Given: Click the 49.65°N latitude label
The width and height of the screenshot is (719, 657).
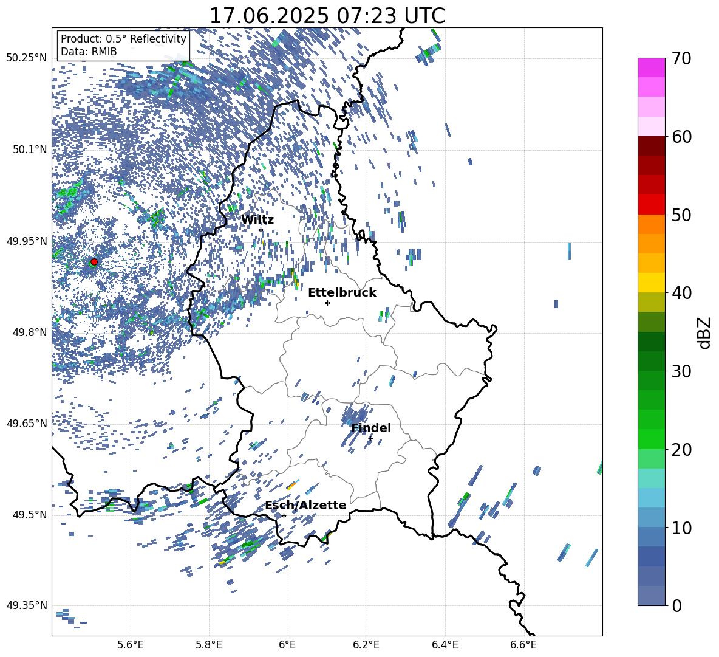Looking at the screenshot, I should (x=27, y=423).
